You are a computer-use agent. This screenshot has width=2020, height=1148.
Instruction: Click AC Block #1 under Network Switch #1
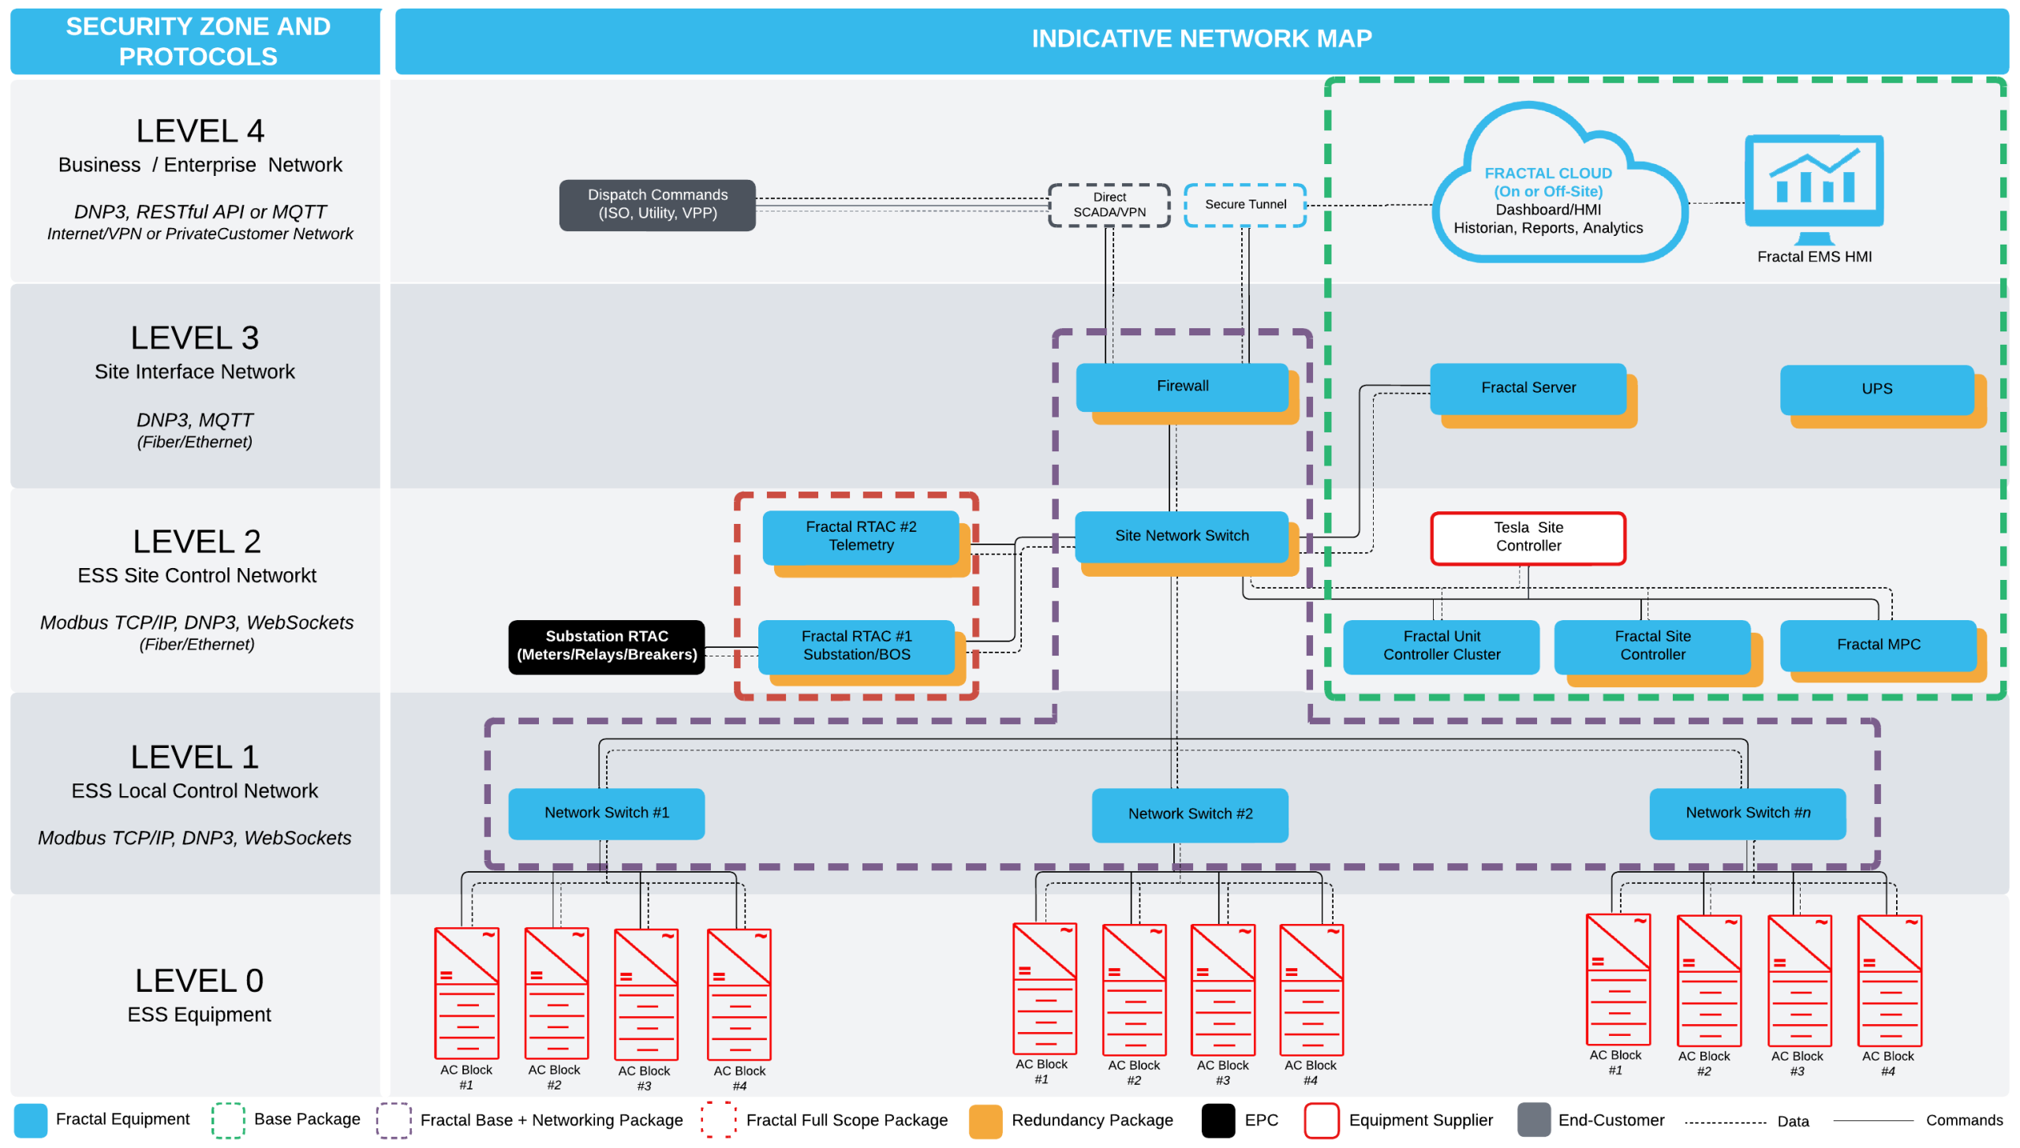click(467, 993)
